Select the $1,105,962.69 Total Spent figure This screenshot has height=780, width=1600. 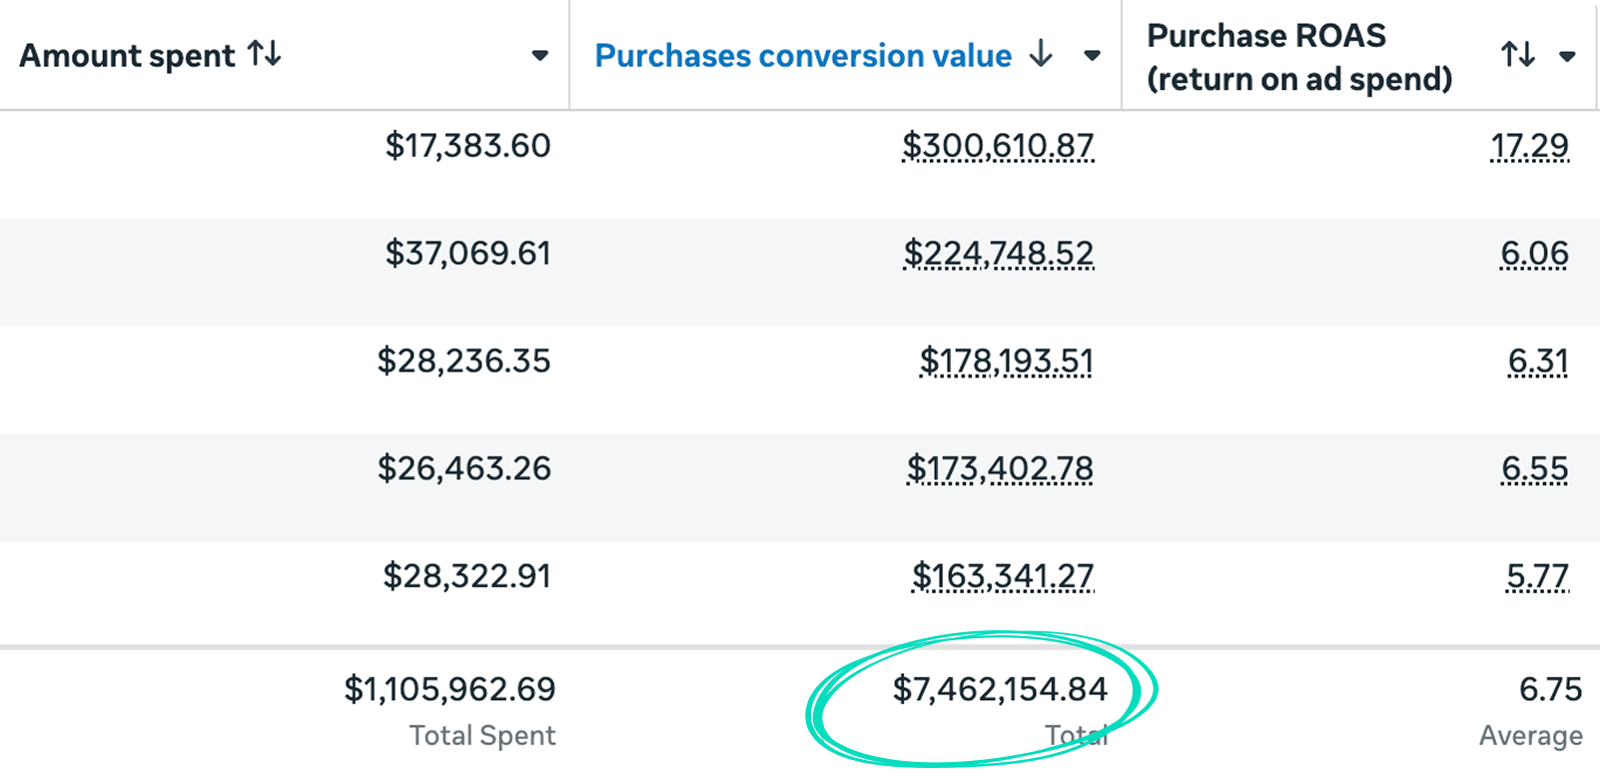[449, 689]
